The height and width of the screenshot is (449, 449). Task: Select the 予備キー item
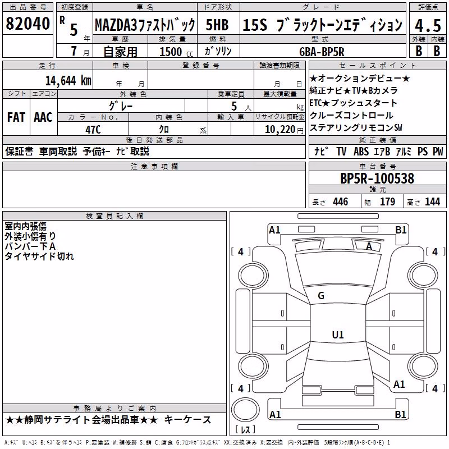[x=97, y=152]
